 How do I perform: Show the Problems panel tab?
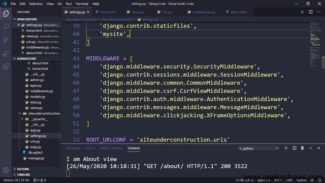[73, 148]
